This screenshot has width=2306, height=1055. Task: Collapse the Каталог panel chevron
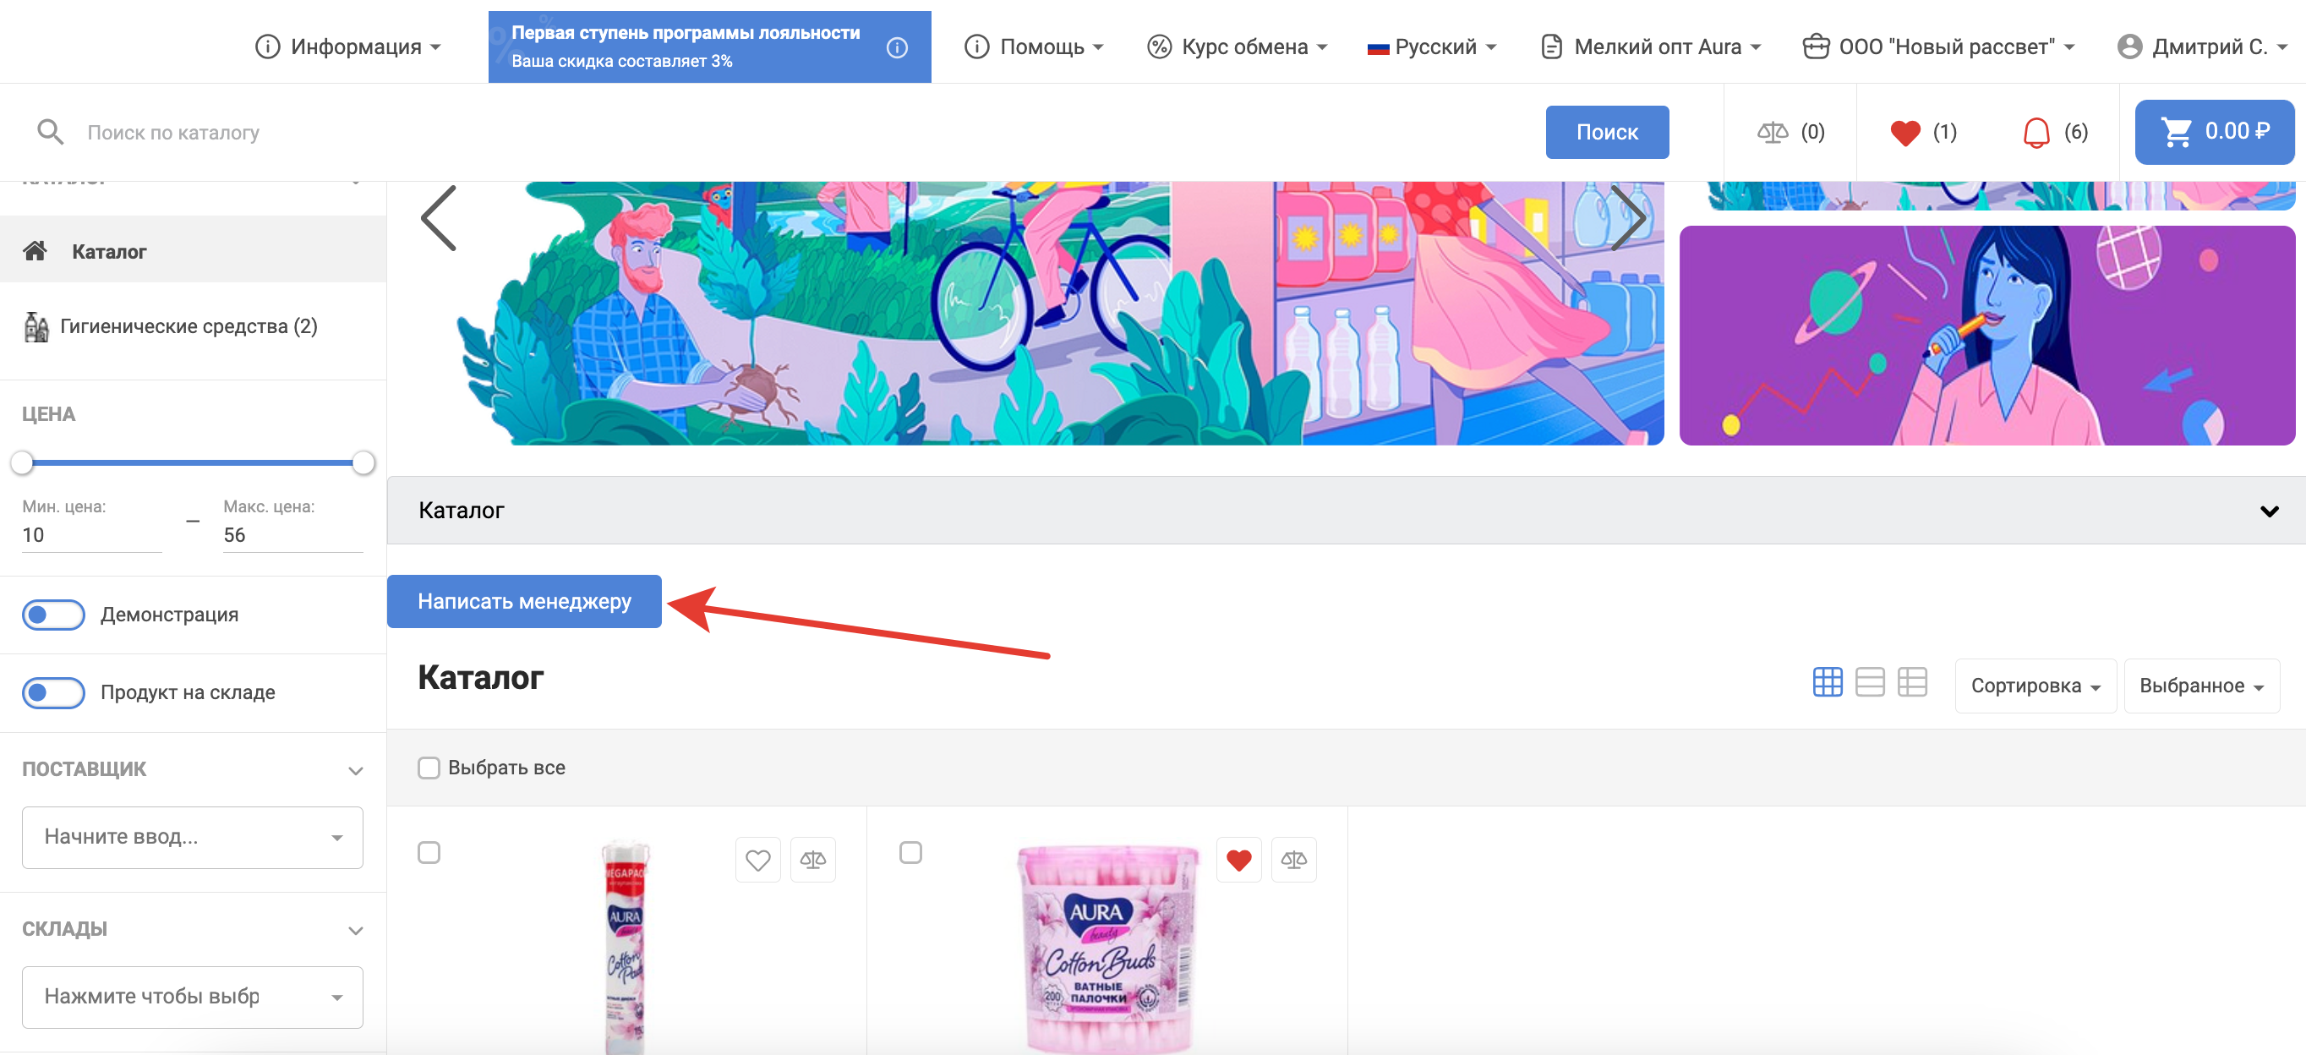point(2269,511)
